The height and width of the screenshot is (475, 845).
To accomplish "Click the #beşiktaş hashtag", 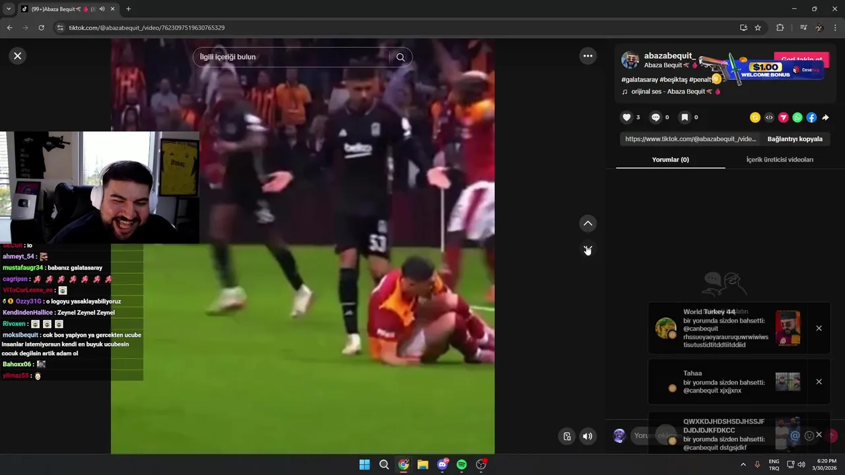I will point(673,80).
